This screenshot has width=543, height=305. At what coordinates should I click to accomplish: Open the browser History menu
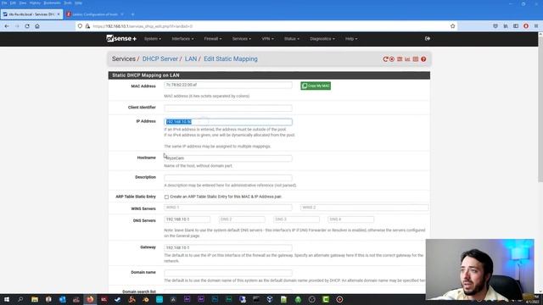35,3
